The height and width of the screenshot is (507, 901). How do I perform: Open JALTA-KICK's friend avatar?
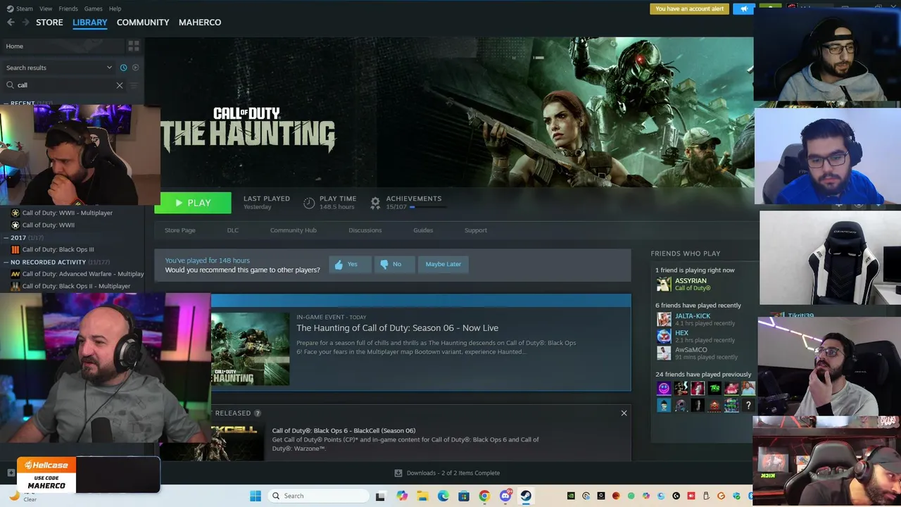tap(664, 319)
